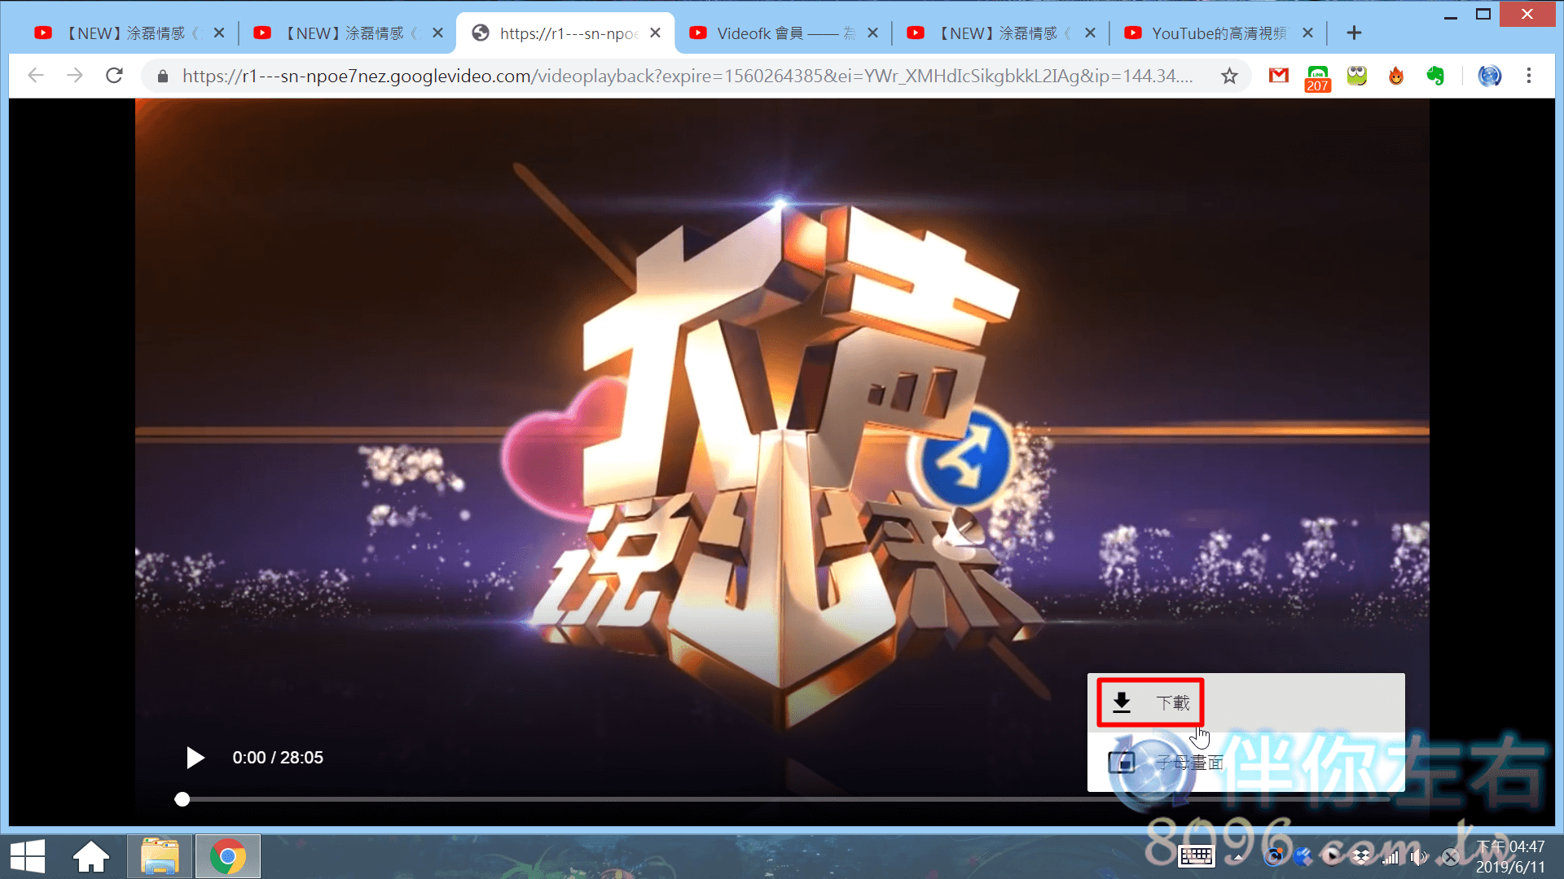This screenshot has width=1564, height=879.
Task: Reload the page with refresh icon
Action: 115,76
